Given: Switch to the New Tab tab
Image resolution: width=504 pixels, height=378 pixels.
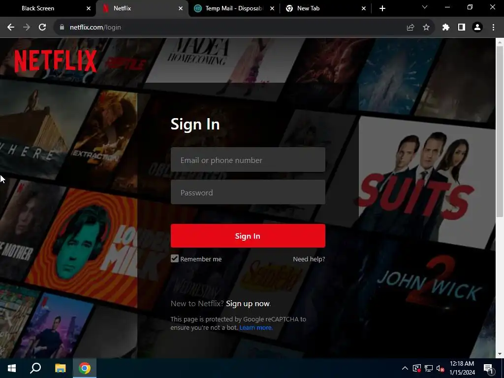Looking at the screenshot, I should (325, 8).
